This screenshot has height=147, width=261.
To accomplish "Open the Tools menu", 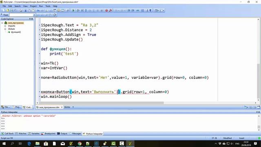I will pos(48,6).
